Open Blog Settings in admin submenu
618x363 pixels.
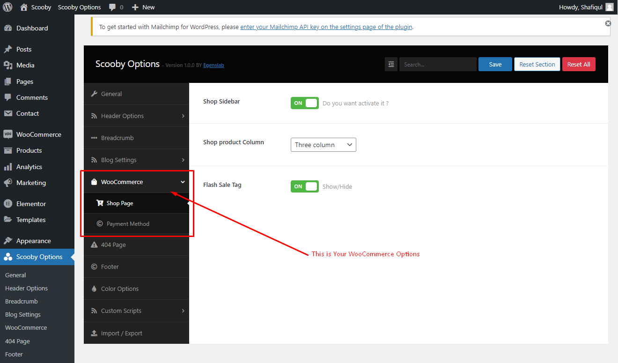coord(23,314)
